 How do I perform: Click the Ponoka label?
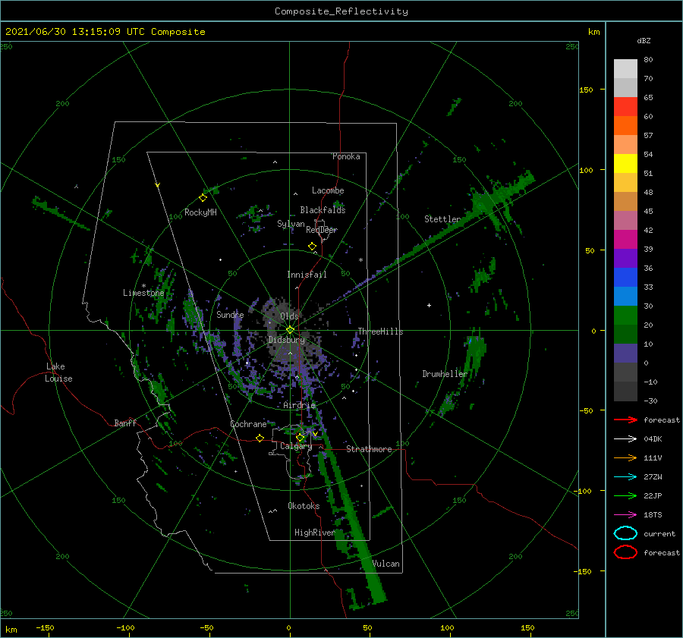(x=346, y=156)
